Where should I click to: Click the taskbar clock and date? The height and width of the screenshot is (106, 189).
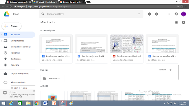click(182, 103)
